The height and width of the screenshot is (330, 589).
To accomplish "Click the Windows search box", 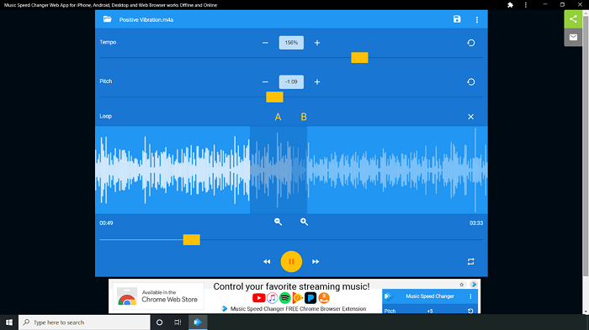I will point(84,322).
